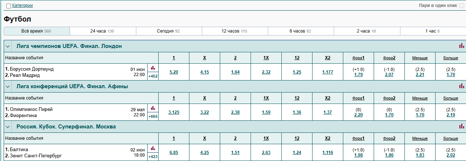The width and height of the screenshot is (466, 161).
Task: Collapse the Лига чемпионов UEFA section
Action: coord(8,46)
